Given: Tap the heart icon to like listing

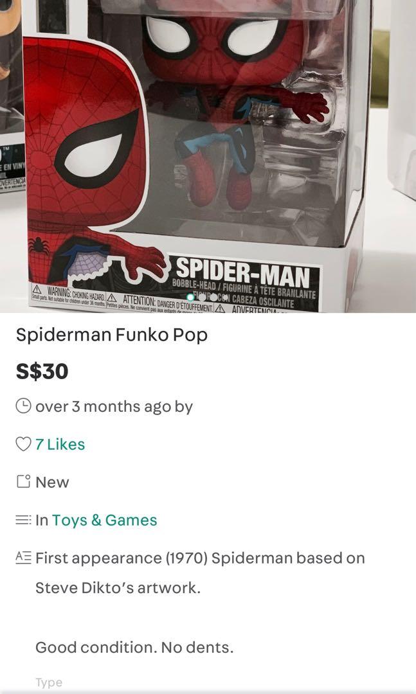Looking at the screenshot, I should click(x=24, y=444).
